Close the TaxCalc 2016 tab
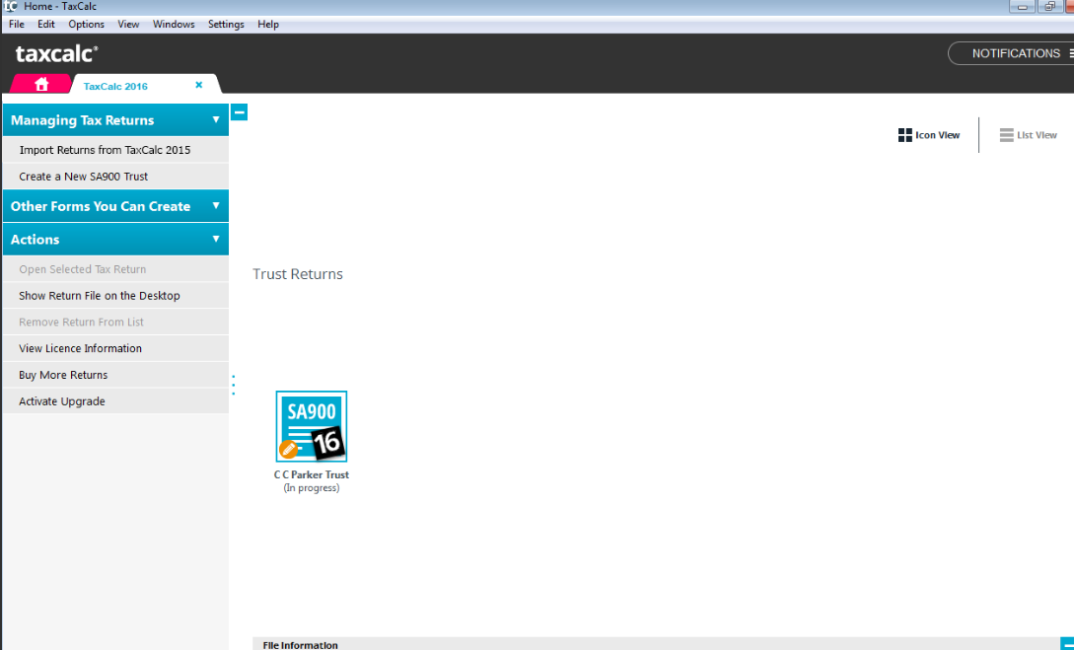 198,85
